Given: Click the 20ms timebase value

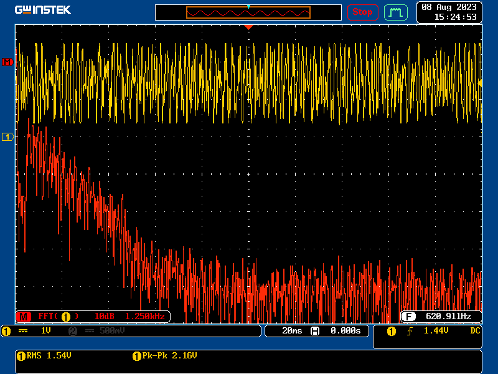Looking at the screenshot, I should tap(292, 331).
